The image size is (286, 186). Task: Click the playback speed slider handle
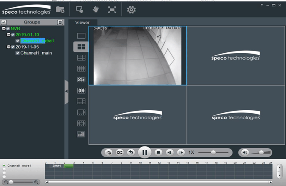[x=213, y=152]
